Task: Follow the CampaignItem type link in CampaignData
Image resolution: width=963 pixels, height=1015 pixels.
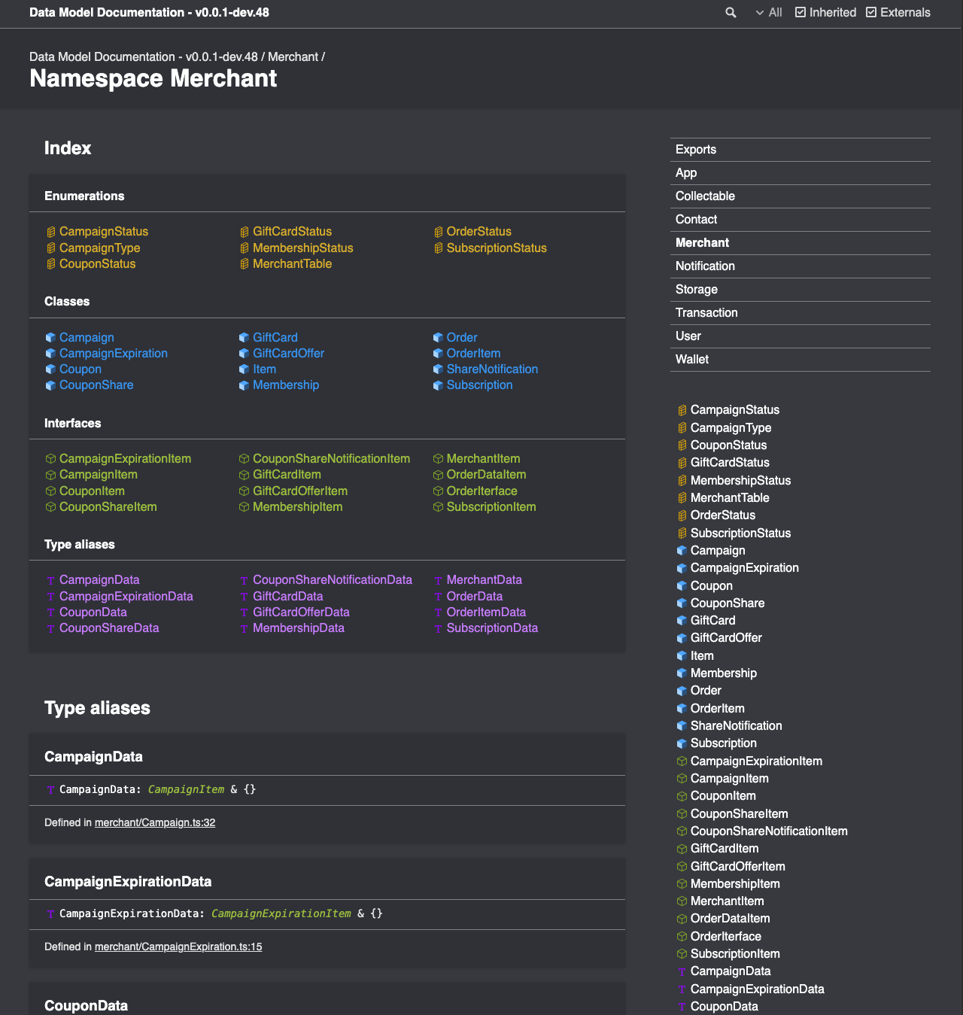Action: pos(186,790)
